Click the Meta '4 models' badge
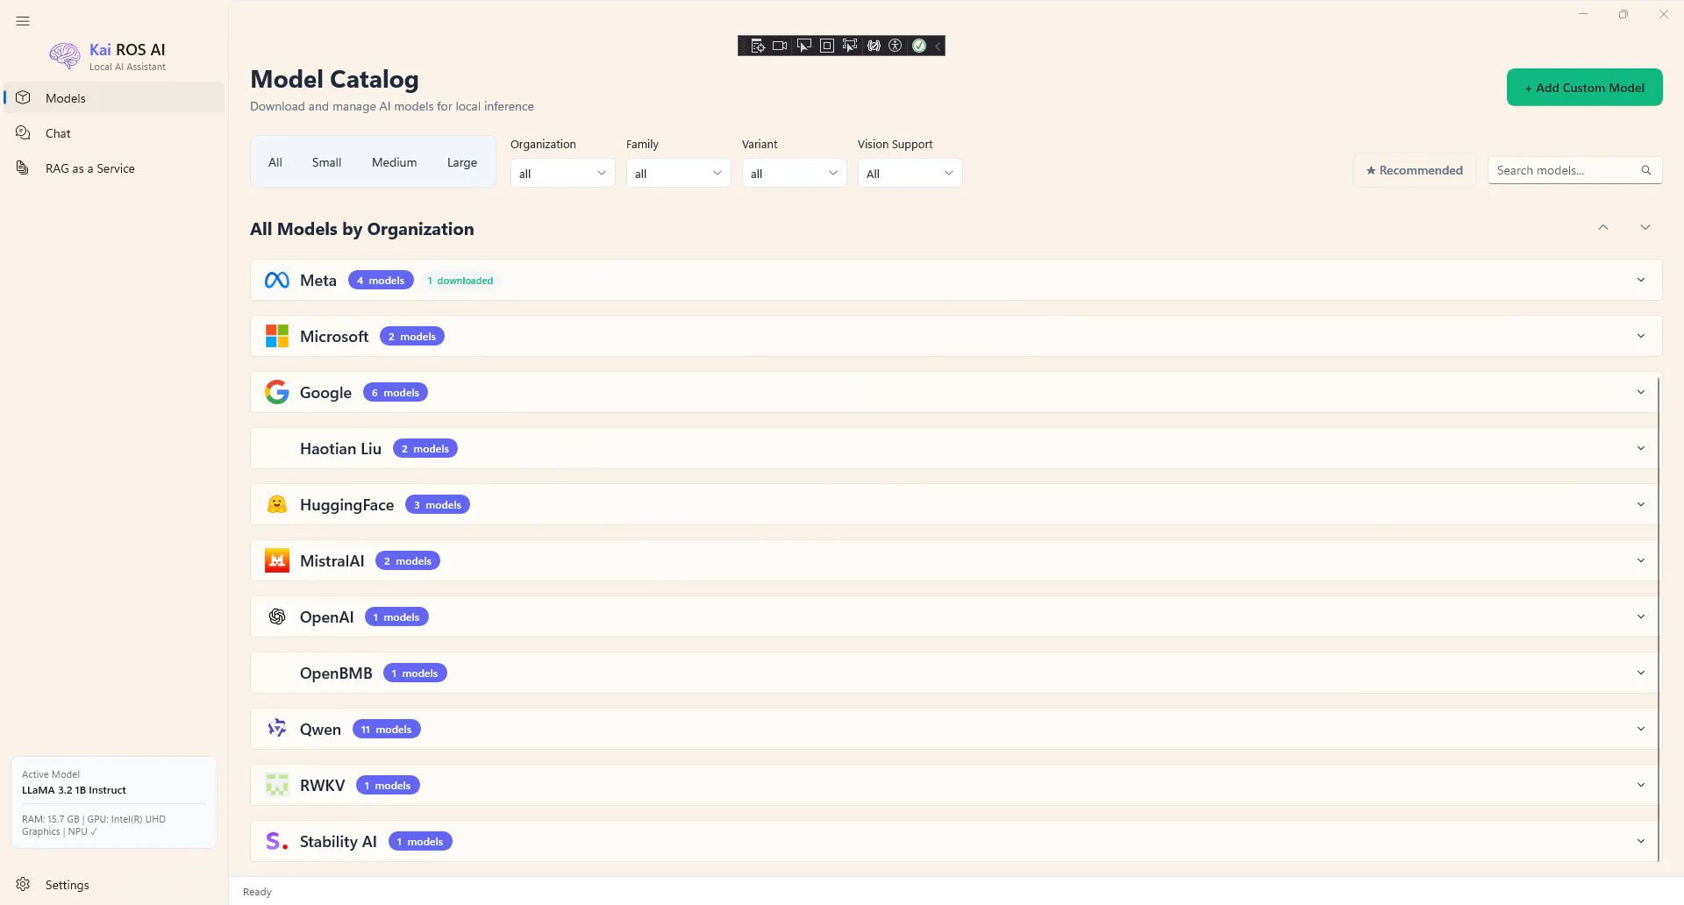 [x=381, y=280]
